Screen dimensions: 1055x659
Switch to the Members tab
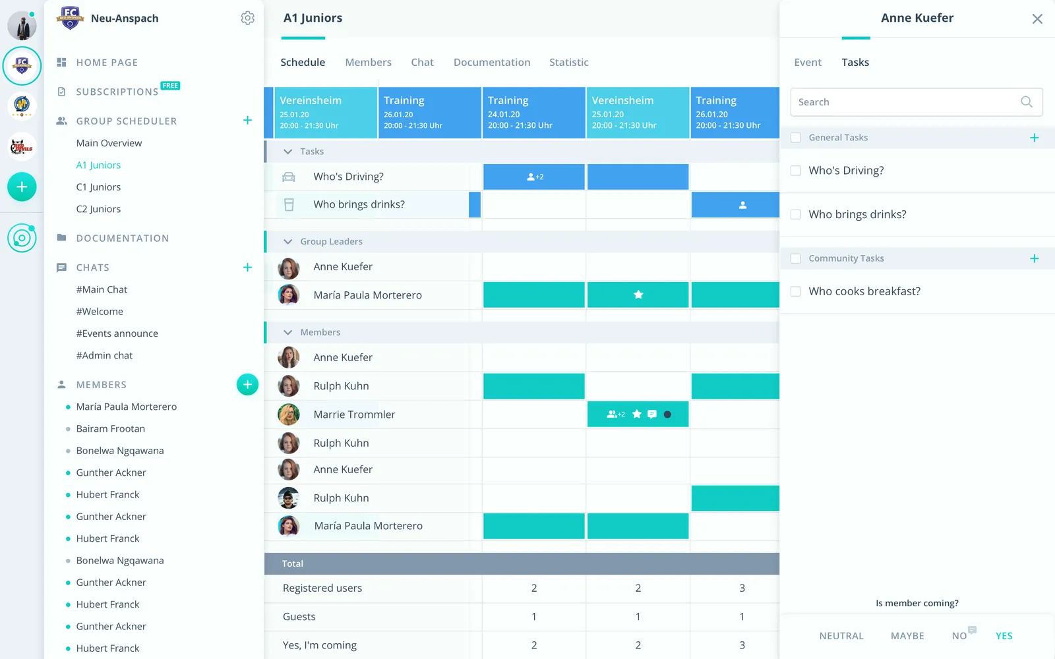pyautogui.click(x=368, y=63)
